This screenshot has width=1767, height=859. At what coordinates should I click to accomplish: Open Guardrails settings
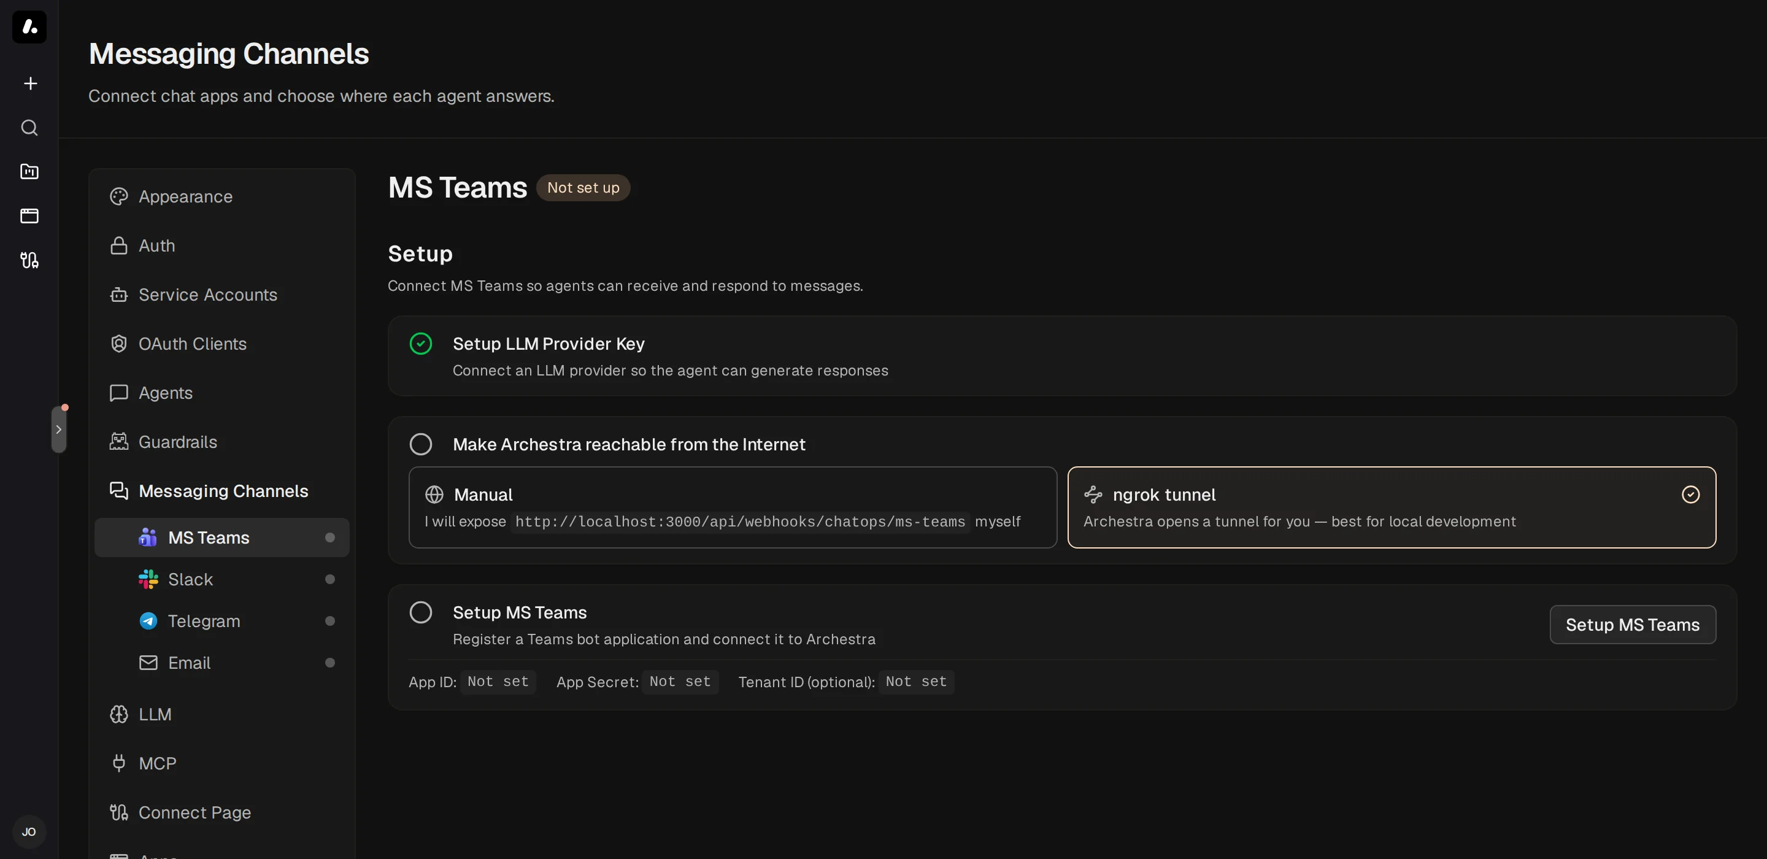point(221,442)
